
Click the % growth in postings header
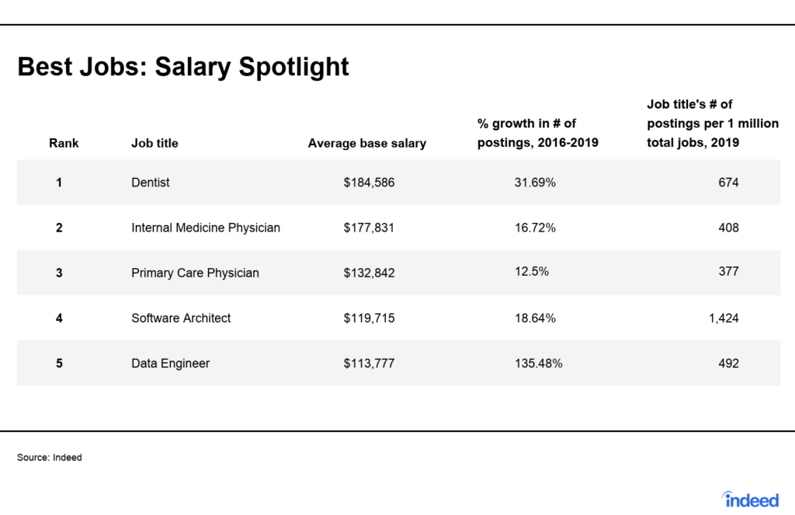click(x=537, y=133)
